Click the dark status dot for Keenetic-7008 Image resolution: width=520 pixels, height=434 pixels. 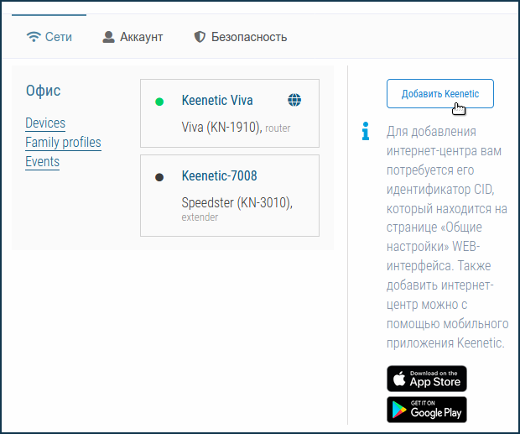point(159,177)
